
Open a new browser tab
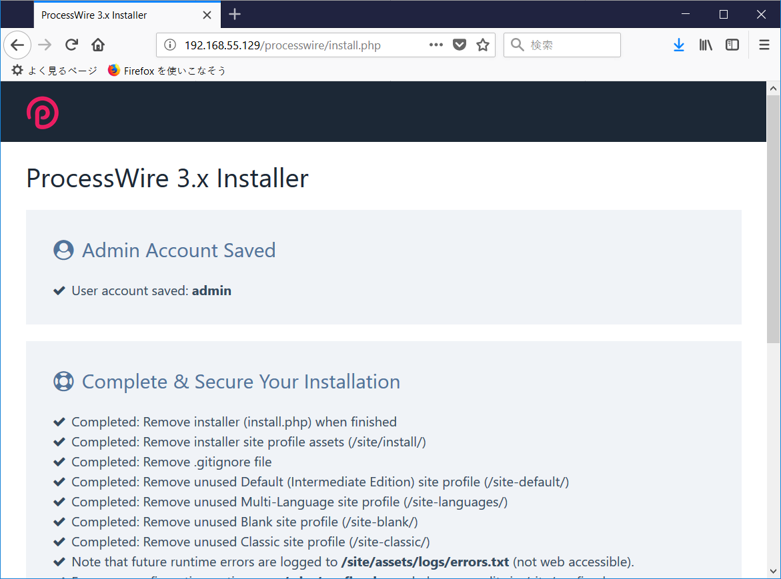pos(235,14)
